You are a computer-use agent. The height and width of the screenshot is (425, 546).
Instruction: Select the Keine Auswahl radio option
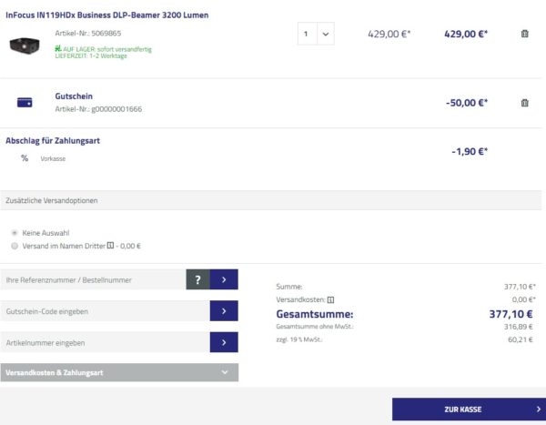14,233
